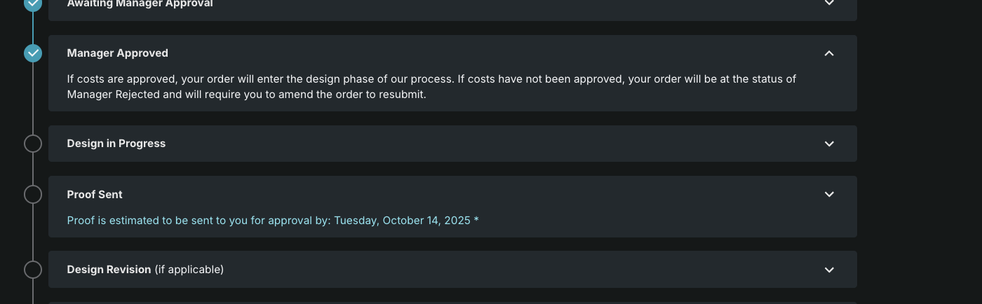The image size is (982, 304).
Task: Click the Manager Approved completed checkmark icon
Action: pyautogui.click(x=33, y=53)
